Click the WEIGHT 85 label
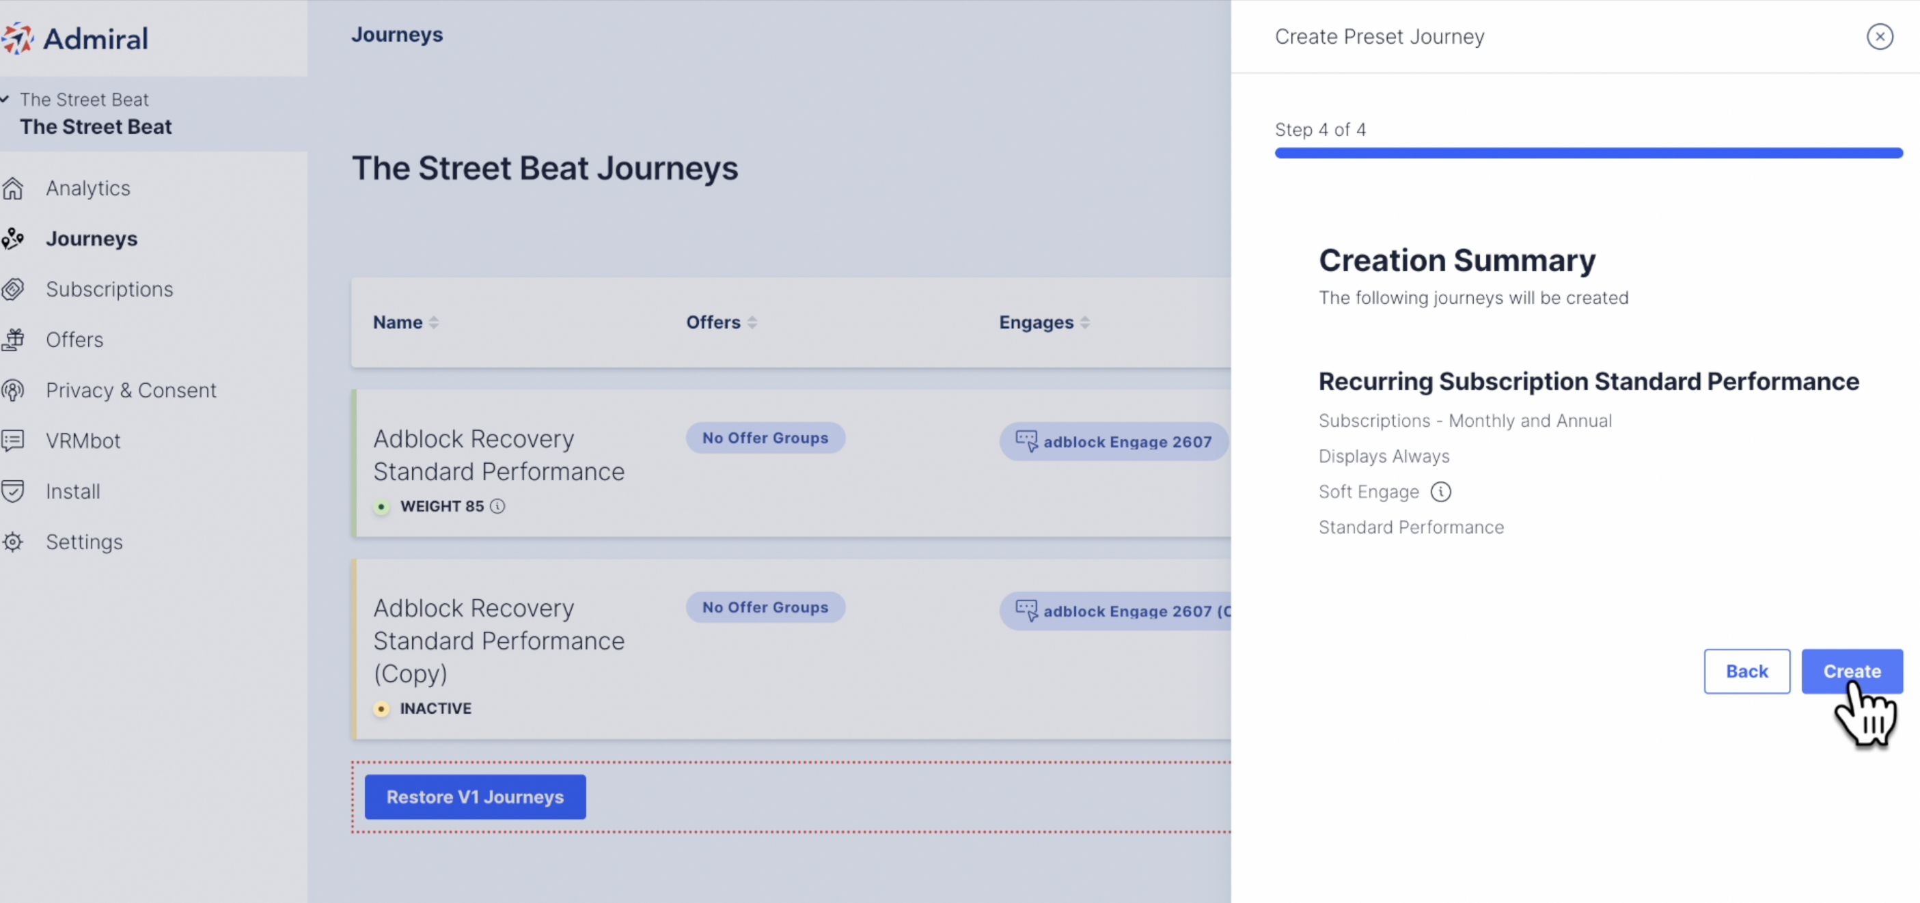This screenshot has width=1920, height=903. [x=442, y=507]
